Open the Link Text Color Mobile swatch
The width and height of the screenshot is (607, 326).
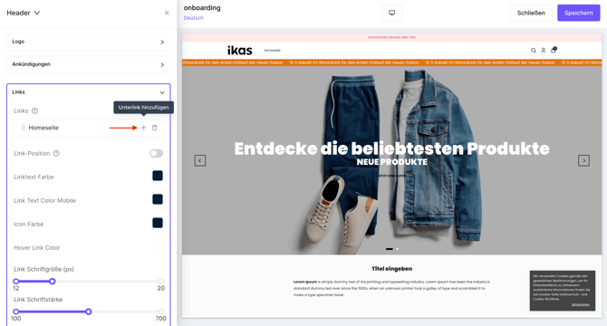(158, 199)
